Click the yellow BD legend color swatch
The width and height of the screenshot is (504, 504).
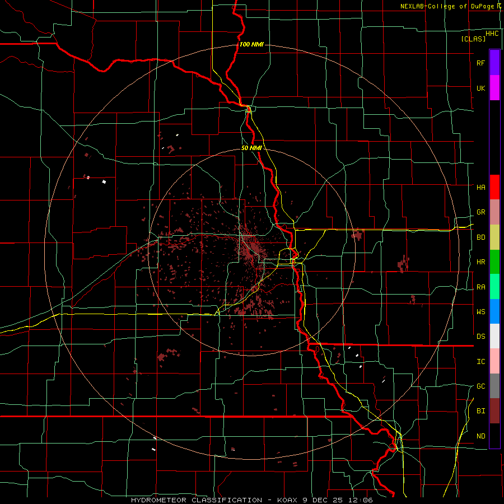(494, 237)
